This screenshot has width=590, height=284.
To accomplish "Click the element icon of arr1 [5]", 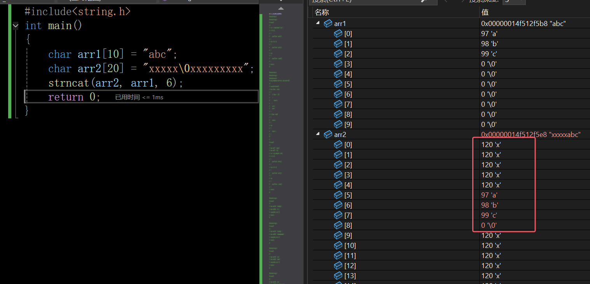I will pos(338,84).
